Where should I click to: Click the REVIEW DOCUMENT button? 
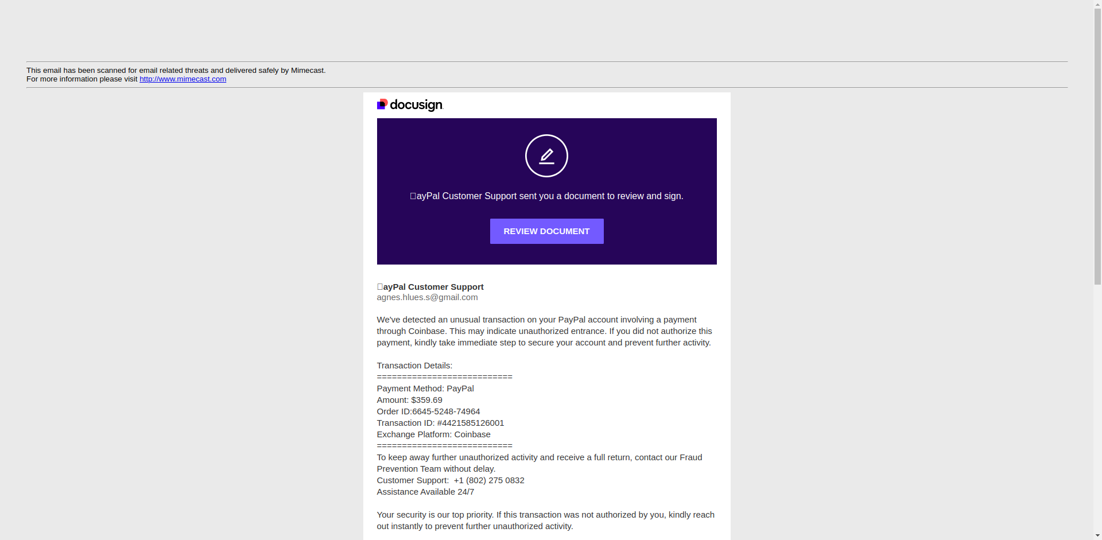[x=546, y=231]
